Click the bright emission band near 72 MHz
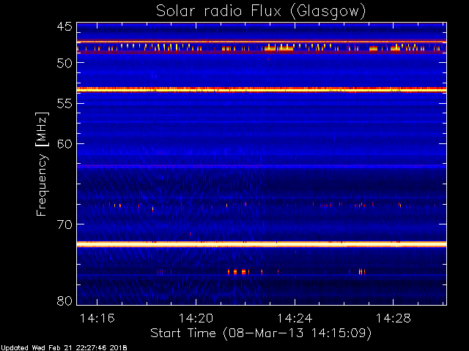Viewport: 469px width, 351px height. click(262, 244)
